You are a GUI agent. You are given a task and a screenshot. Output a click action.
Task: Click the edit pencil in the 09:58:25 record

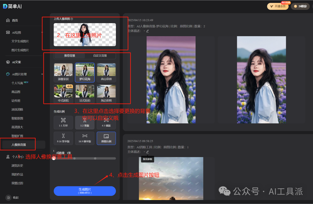click(148, 152)
